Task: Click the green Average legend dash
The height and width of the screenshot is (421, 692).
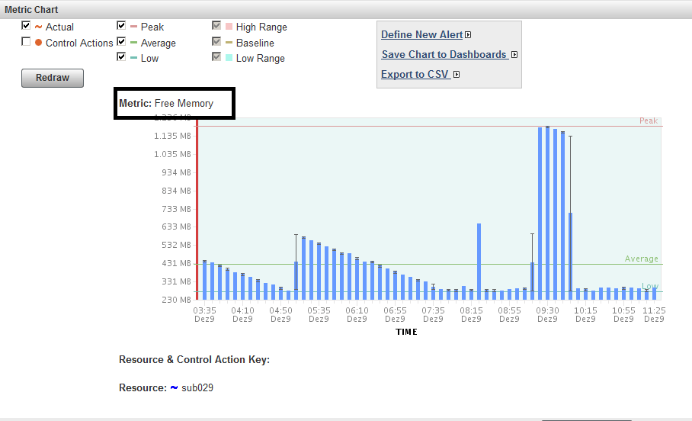Action: 133,43
